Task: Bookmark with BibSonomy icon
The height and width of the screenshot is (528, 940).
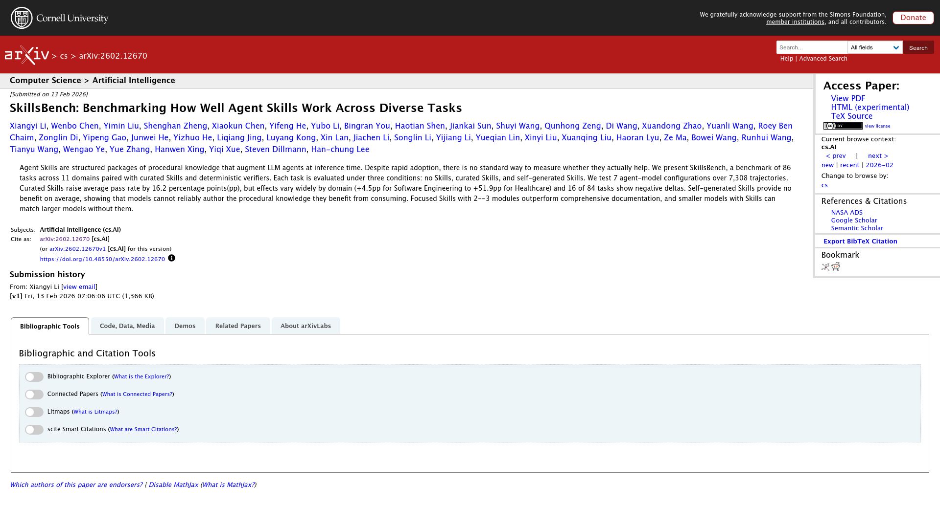Action: [825, 267]
